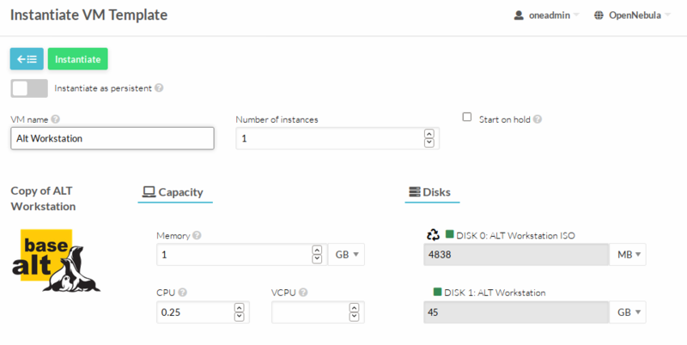
Task: Open help icon next to Memory
Action: click(197, 235)
